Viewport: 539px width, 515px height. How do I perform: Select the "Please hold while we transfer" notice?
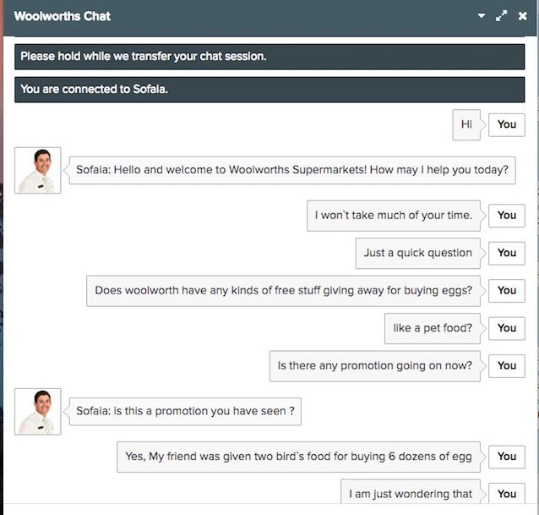(x=269, y=57)
